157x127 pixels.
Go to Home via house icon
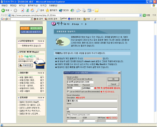32,10
